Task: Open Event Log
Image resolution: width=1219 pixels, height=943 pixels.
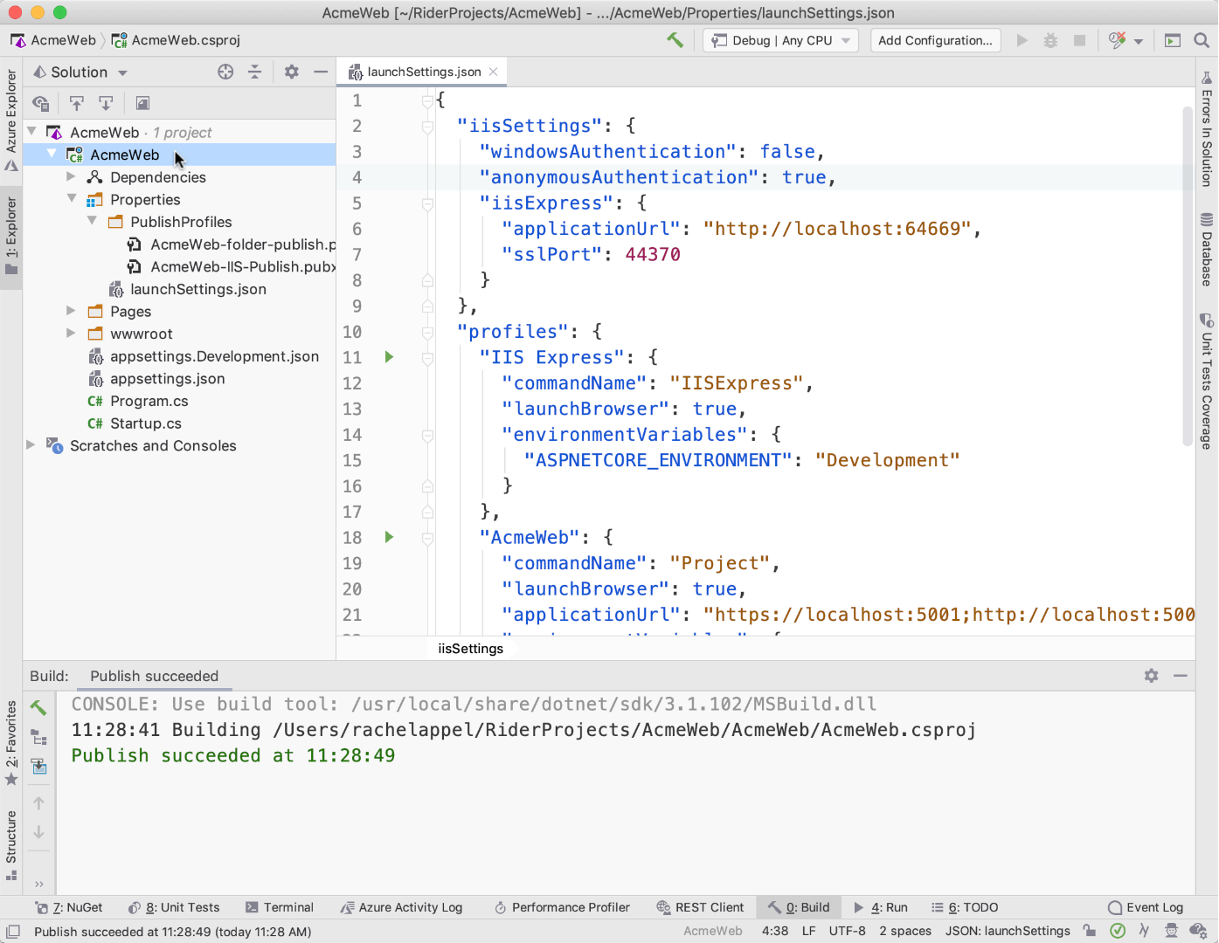Action: (1146, 907)
